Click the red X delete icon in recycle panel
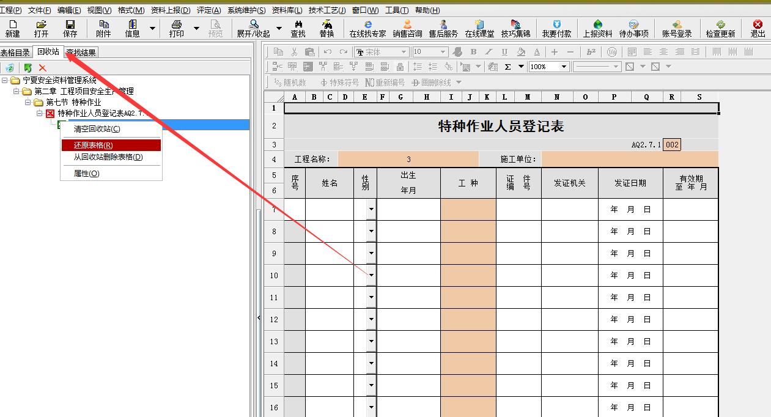 click(43, 68)
